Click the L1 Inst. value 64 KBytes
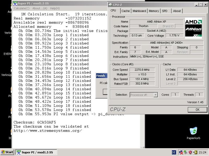The image size is (209, 156). pos(190,74)
